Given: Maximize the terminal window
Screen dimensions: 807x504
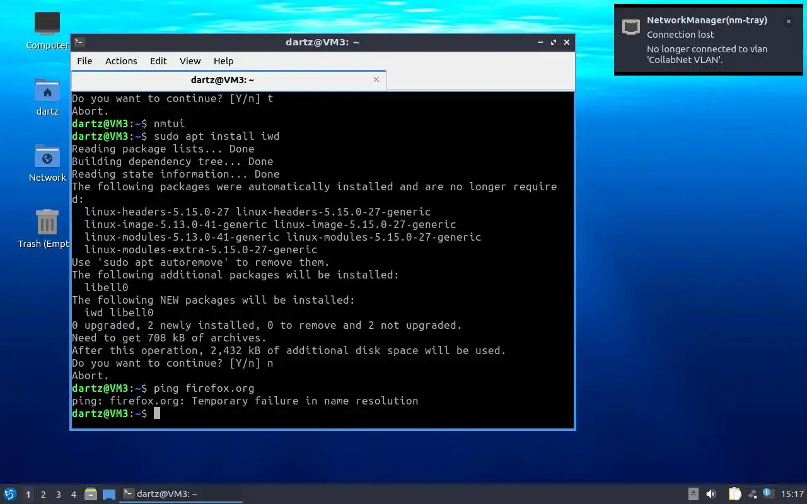Looking at the screenshot, I should (554, 42).
